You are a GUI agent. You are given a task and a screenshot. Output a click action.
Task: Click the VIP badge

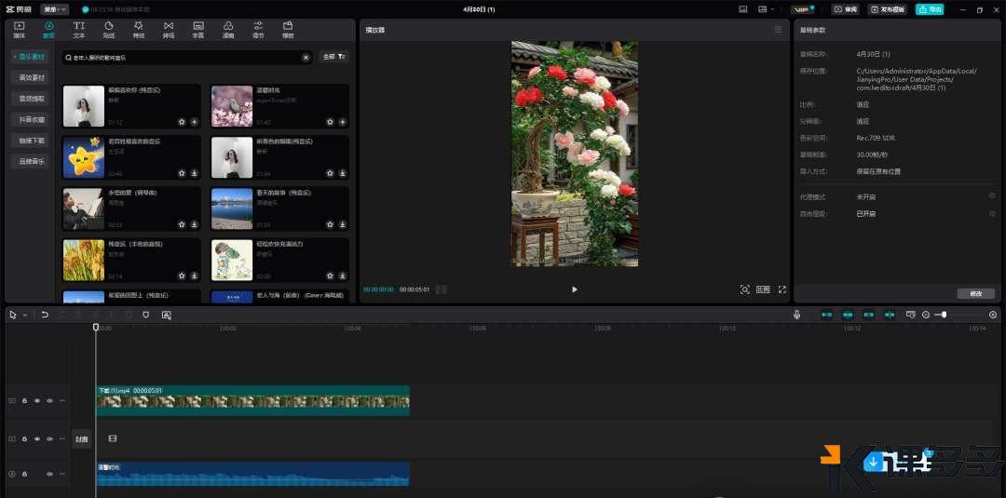pyautogui.click(x=802, y=9)
